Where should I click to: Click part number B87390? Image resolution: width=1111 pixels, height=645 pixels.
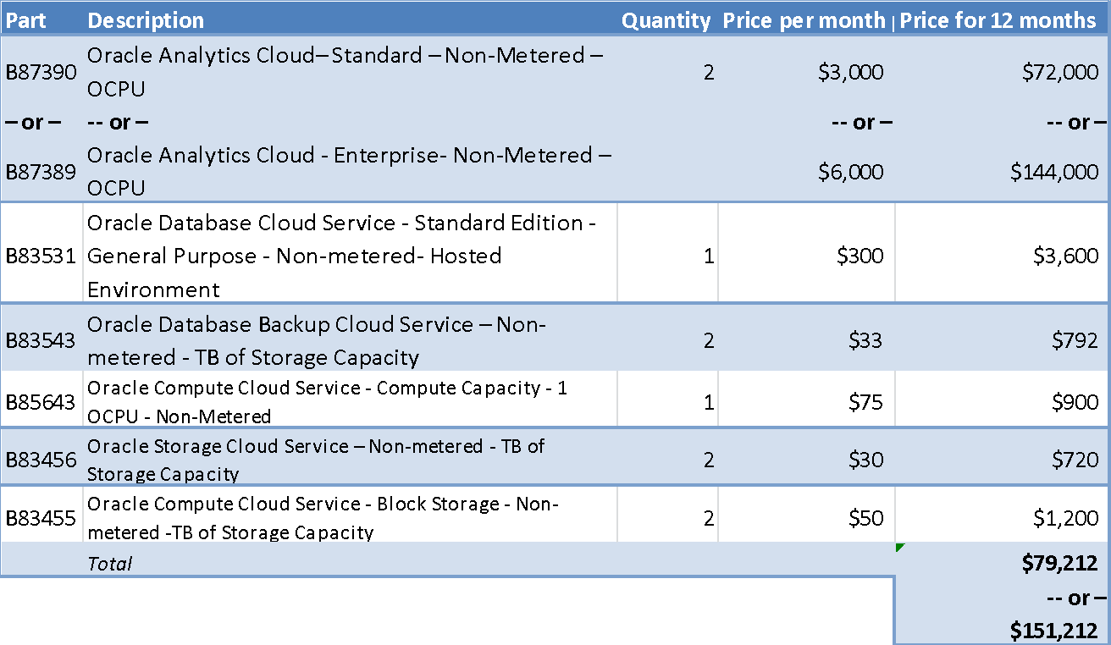[x=41, y=73]
